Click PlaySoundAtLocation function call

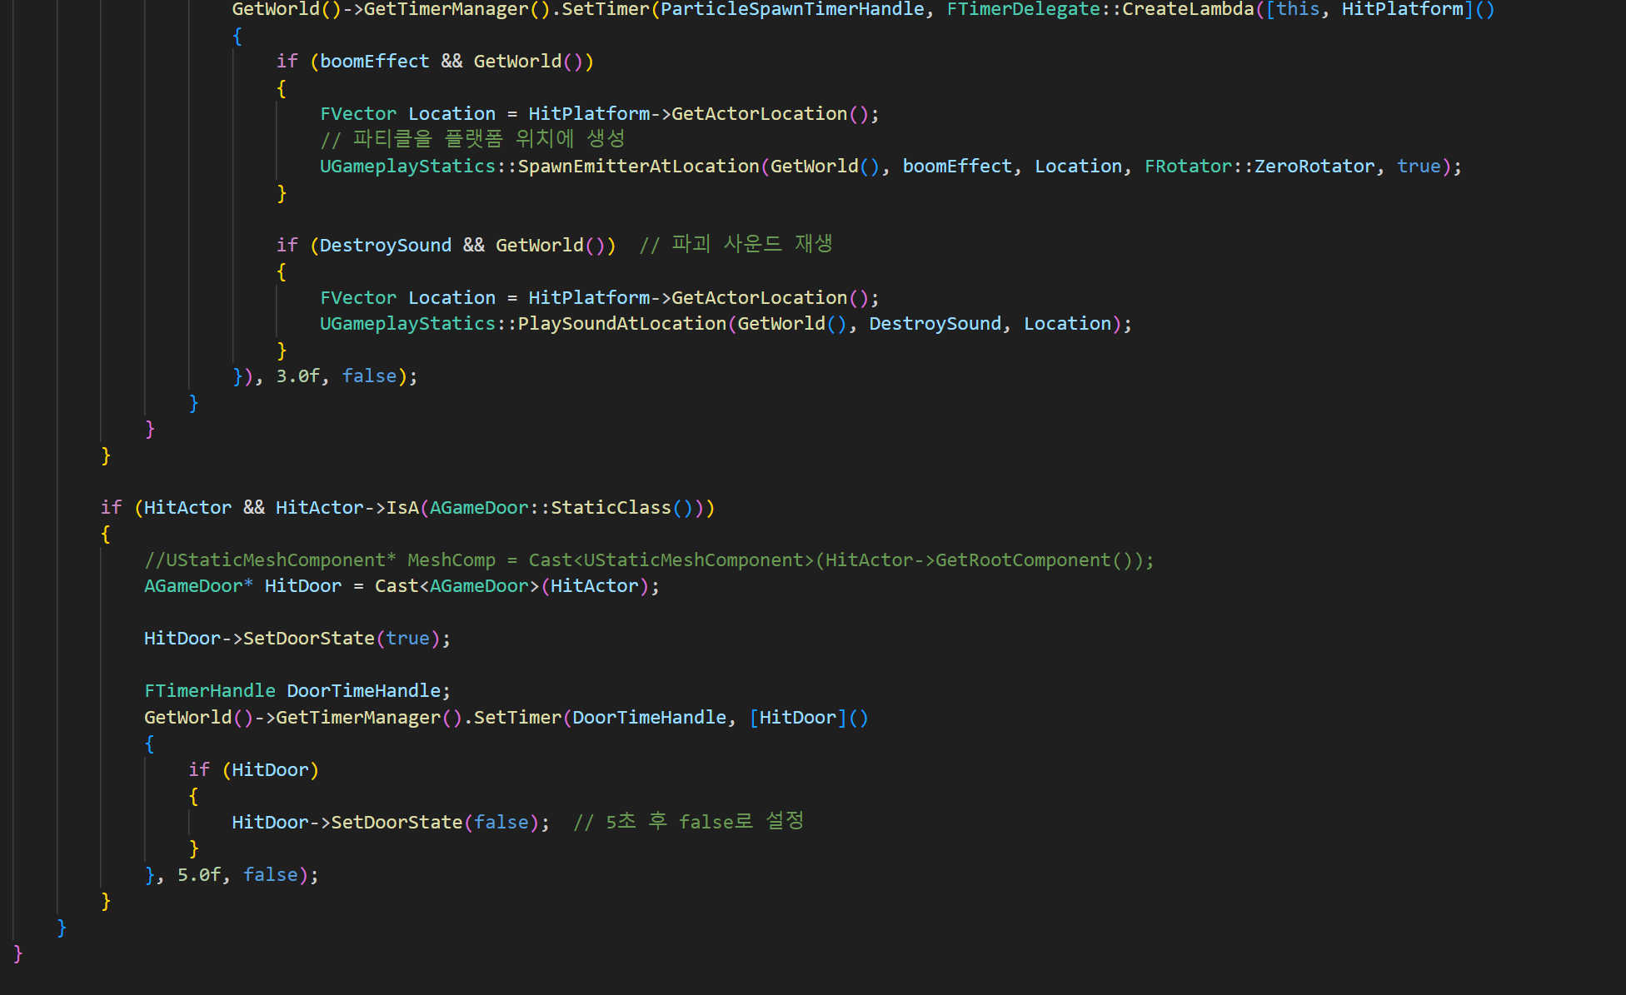(621, 323)
